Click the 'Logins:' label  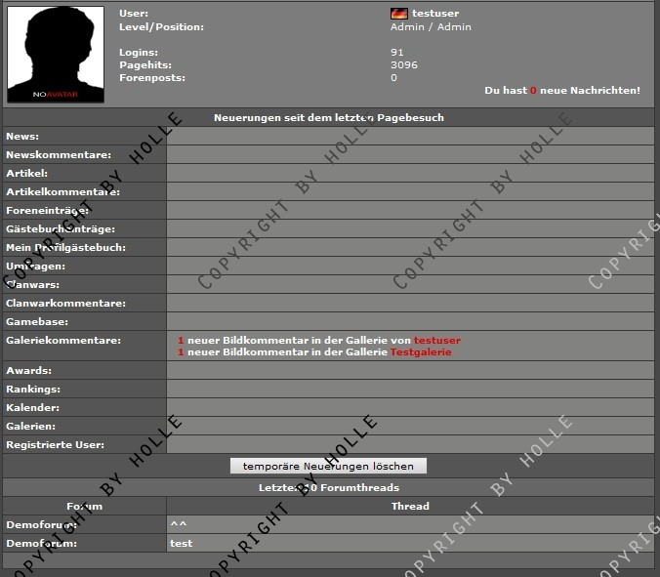[x=139, y=52]
